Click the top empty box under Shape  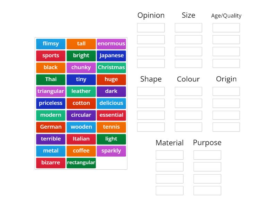coord(151,91)
